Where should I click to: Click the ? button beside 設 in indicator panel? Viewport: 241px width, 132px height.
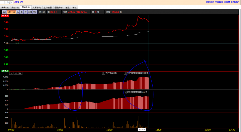coord(11,73)
